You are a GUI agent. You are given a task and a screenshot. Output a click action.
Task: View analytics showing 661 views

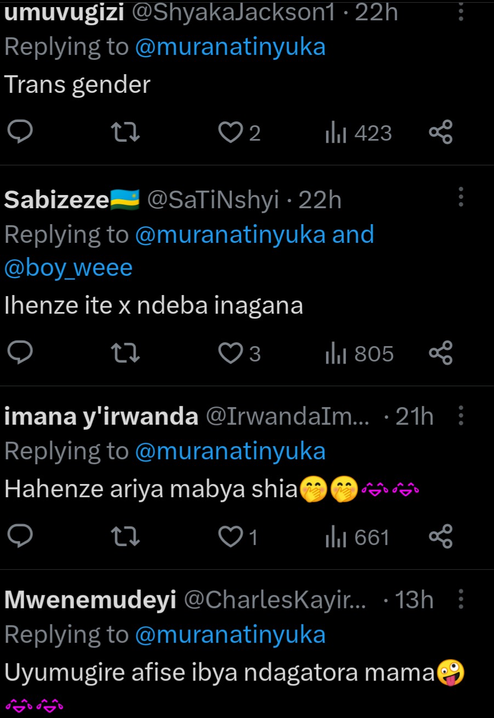358,537
